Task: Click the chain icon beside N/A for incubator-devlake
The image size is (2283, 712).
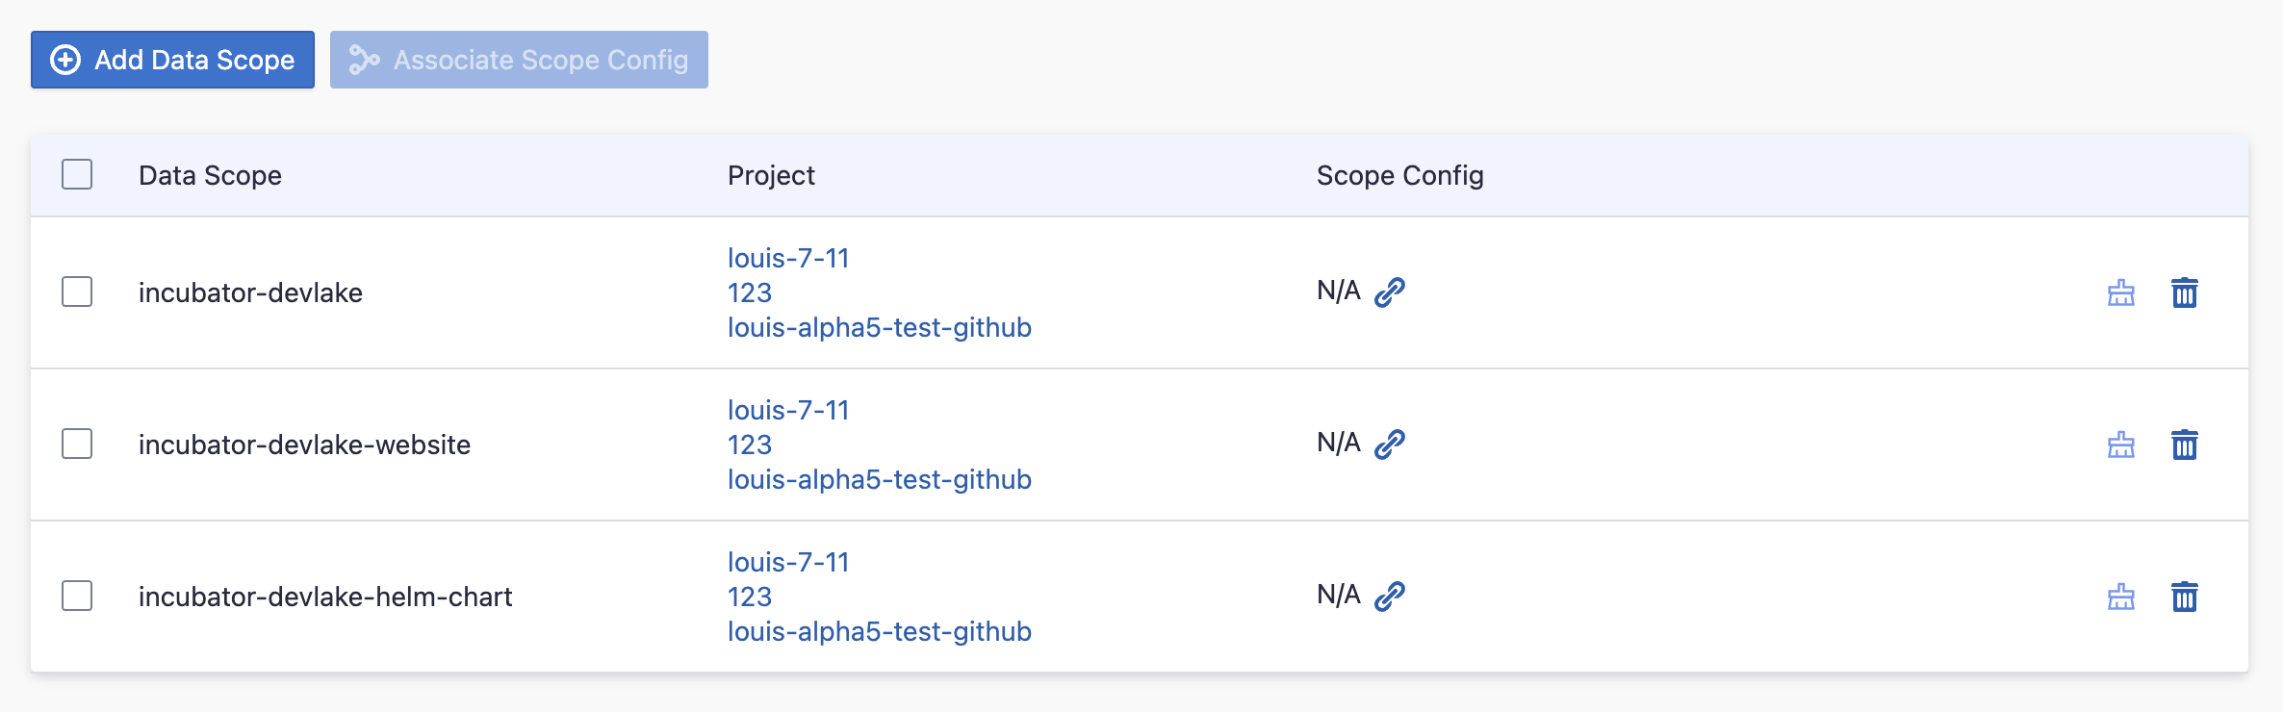Action: (x=1390, y=290)
